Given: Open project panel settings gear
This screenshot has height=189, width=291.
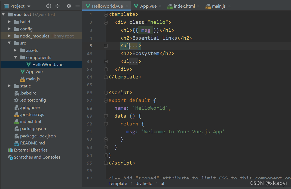Looking at the screenshot, I should tap(69, 6).
